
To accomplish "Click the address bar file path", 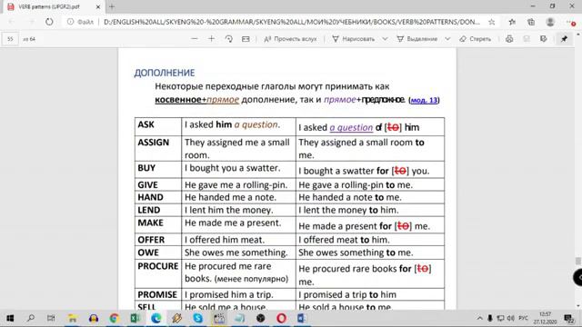I will coord(292,22).
